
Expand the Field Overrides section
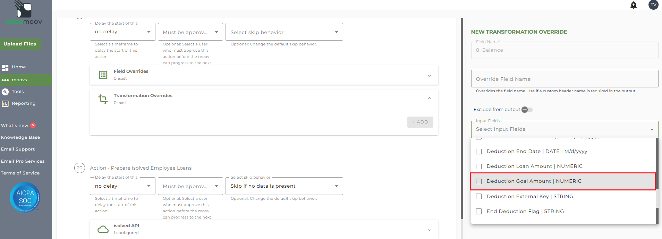tap(430, 76)
